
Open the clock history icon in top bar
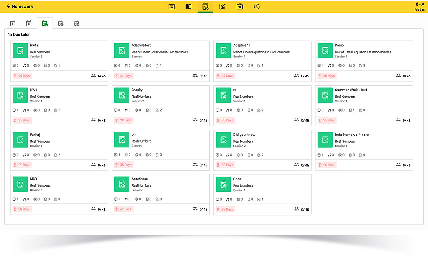[257, 7]
